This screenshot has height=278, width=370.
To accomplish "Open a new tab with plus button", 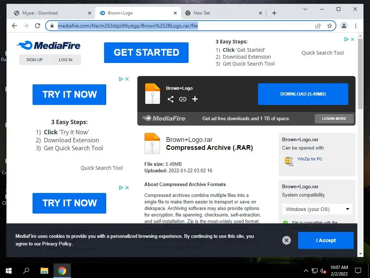I will [274, 13].
